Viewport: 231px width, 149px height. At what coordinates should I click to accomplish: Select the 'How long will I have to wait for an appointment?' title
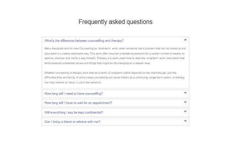point(78,103)
